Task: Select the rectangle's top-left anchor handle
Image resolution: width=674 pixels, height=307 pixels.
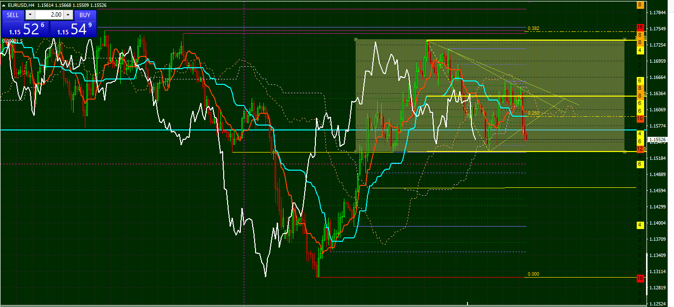Action: pyautogui.click(x=356, y=39)
